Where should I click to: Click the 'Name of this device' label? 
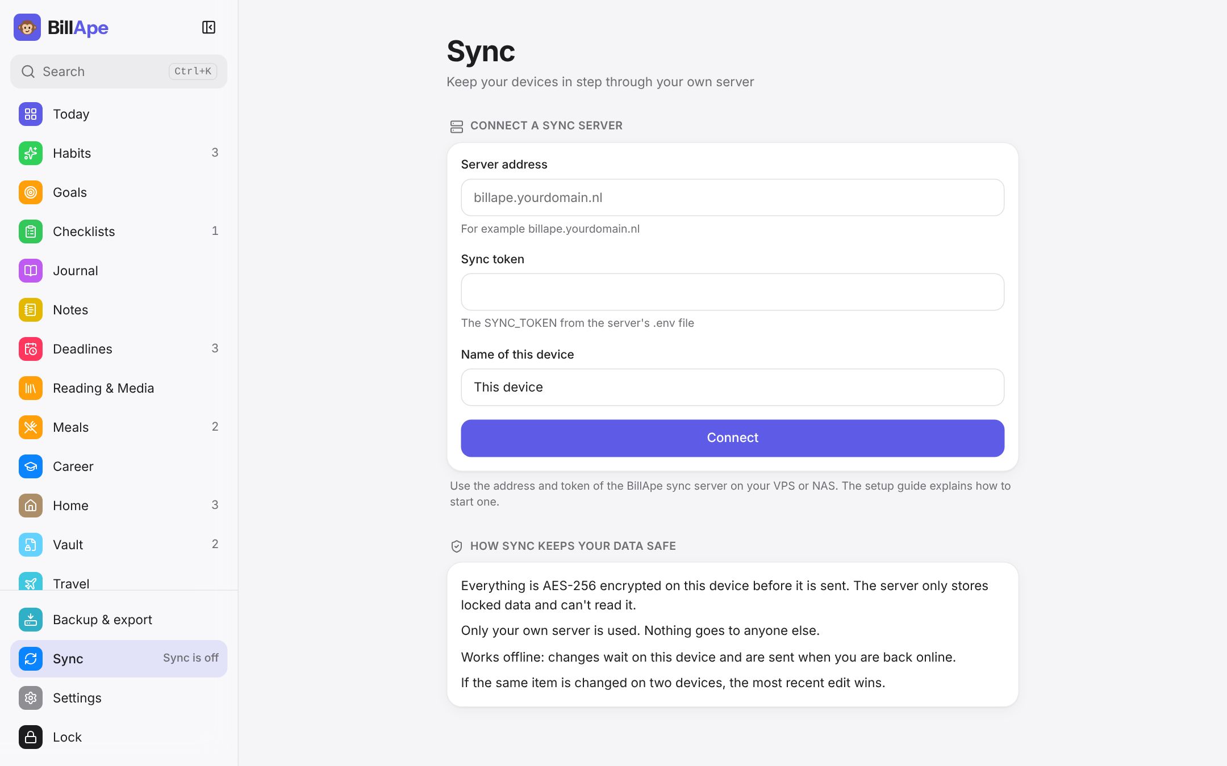[517, 355]
